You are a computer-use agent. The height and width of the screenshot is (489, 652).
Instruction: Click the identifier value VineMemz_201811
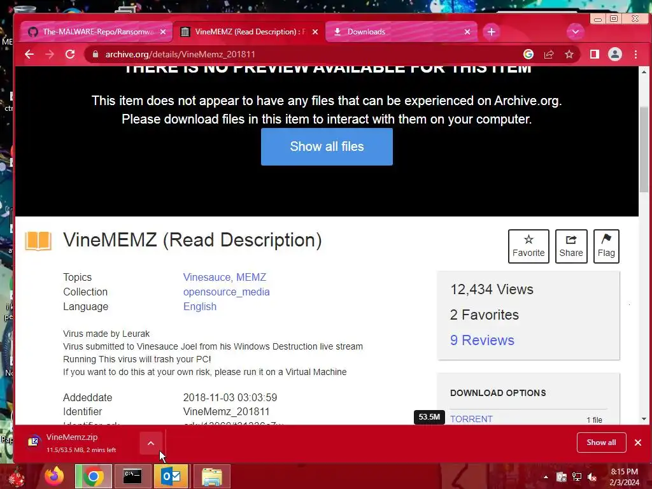[x=226, y=412]
